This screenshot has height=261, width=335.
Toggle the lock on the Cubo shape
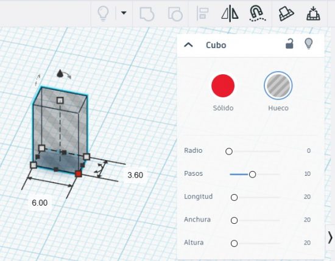click(289, 44)
